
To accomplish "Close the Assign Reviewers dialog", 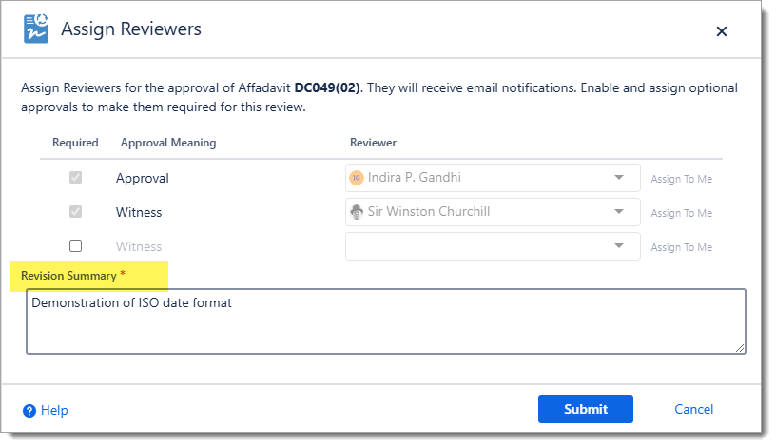I will [722, 31].
